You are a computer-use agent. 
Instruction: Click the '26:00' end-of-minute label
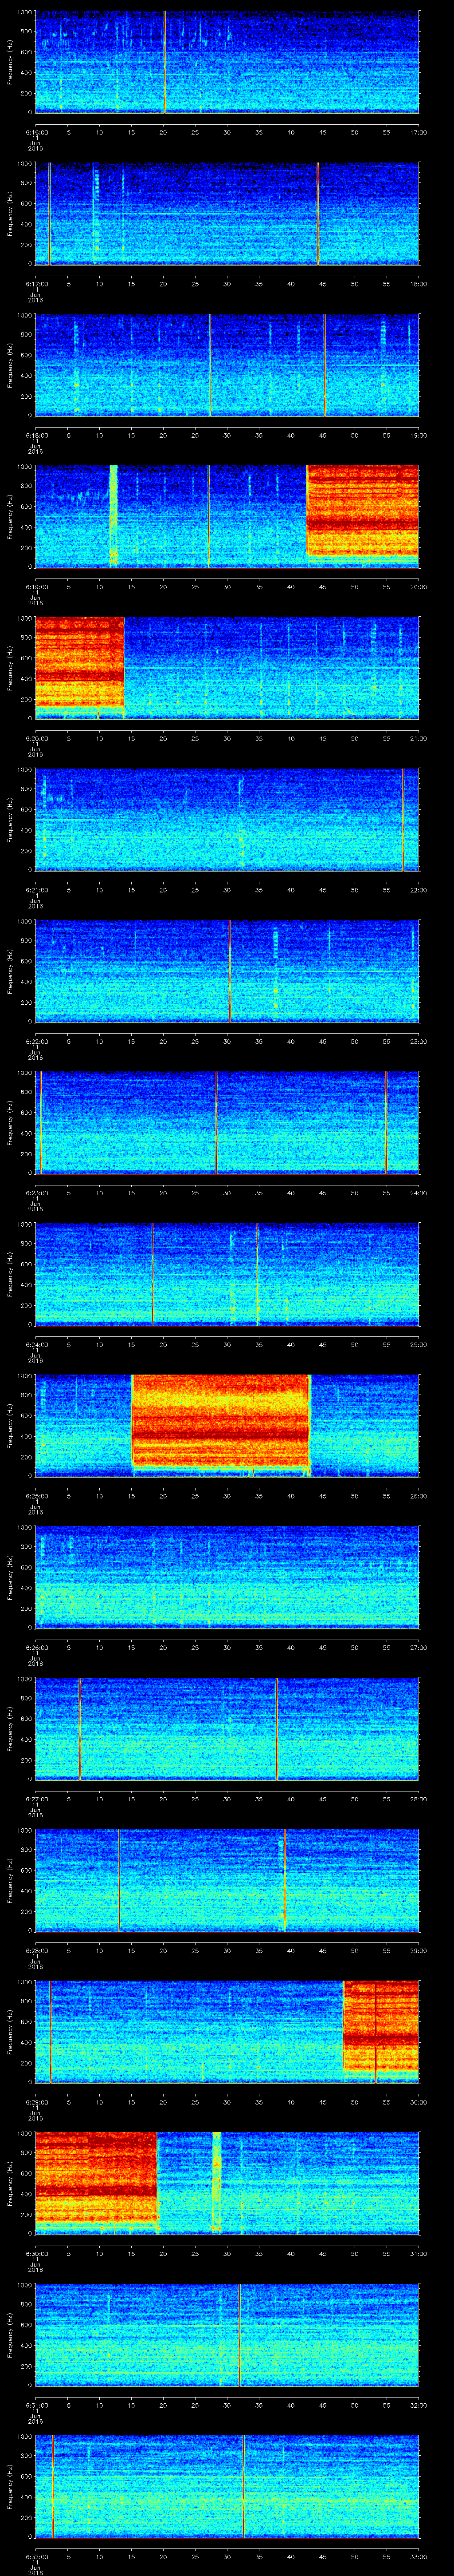click(418, 1495)
